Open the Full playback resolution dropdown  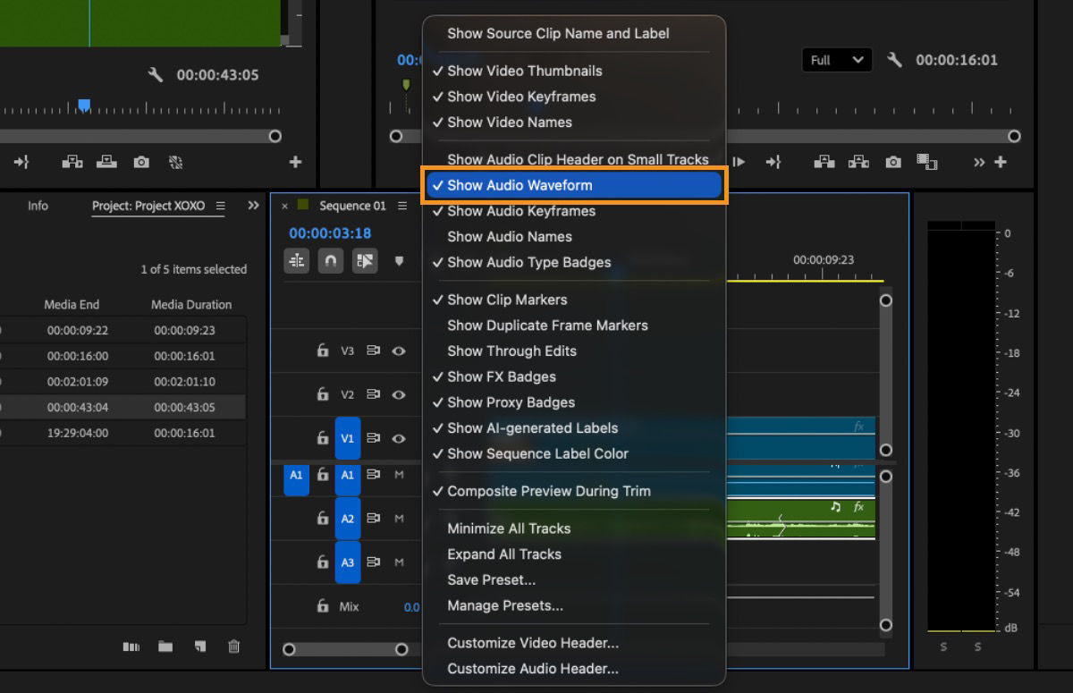(x=835, y=60)
